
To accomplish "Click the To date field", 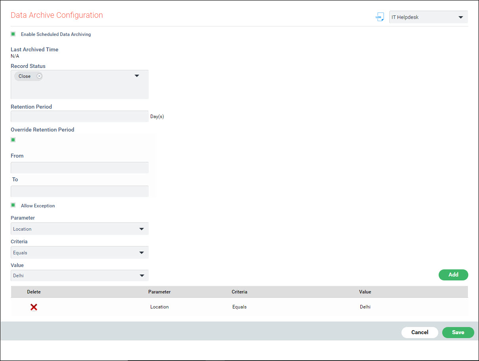I will click(x=79, y=191).
